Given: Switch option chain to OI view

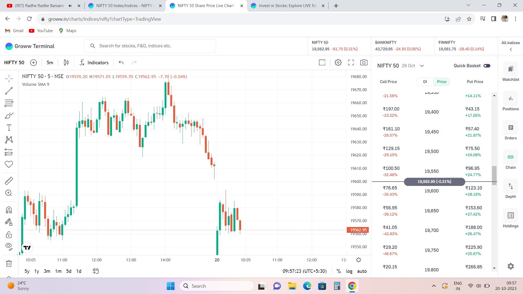Looking at the screenshot, I should point(425,82).
